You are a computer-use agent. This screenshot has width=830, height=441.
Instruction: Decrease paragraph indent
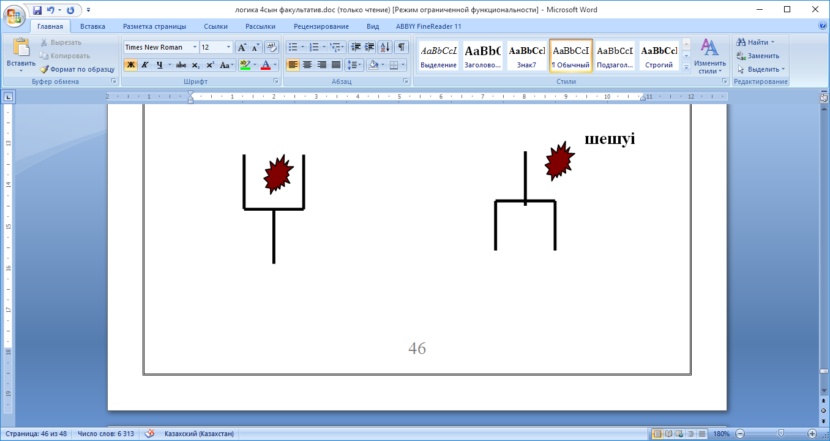tap(356, 47)
